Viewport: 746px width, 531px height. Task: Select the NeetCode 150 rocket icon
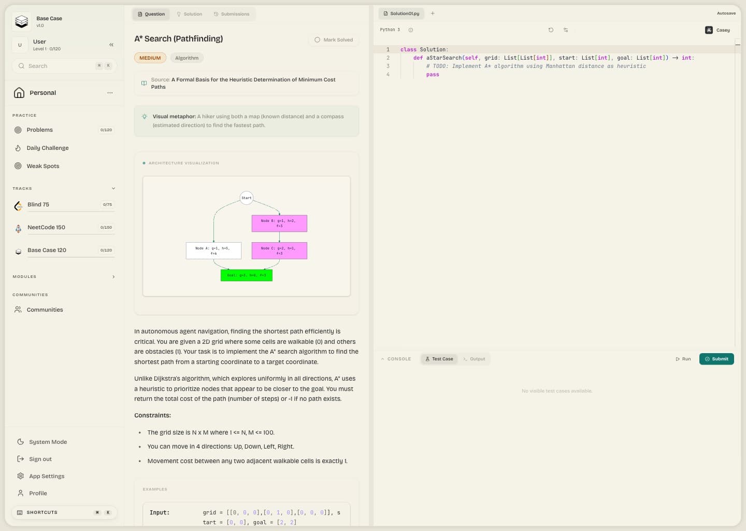[x=19, y=228]
